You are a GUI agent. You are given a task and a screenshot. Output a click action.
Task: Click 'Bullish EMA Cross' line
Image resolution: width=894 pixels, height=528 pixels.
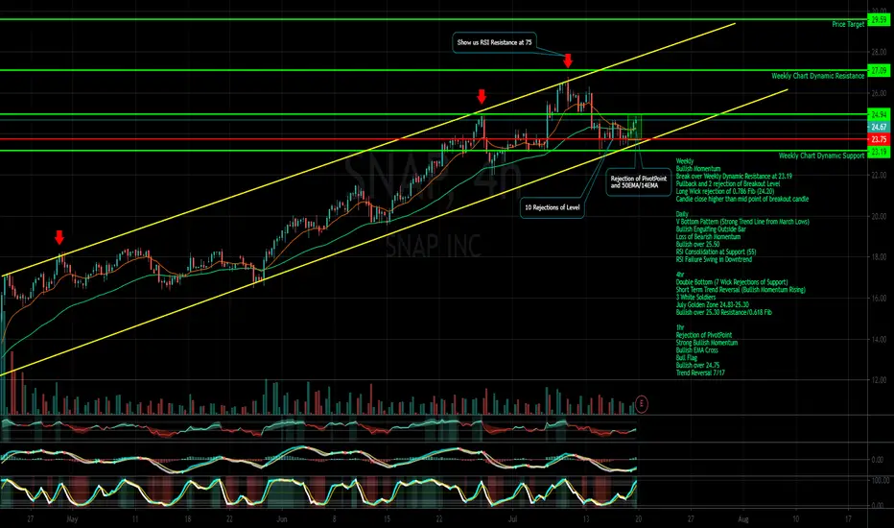point(696,349)
